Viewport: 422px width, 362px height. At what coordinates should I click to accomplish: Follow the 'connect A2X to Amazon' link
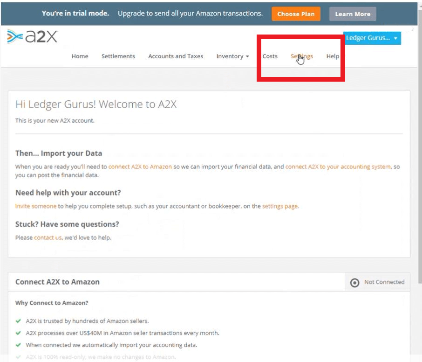click(140, 167)
